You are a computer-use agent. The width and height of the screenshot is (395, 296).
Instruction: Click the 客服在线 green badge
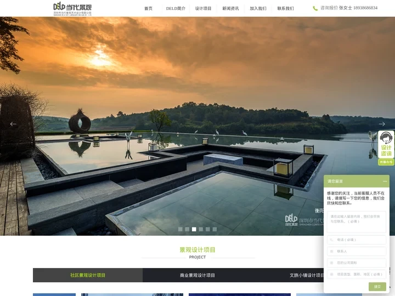[x=386, y=162]
